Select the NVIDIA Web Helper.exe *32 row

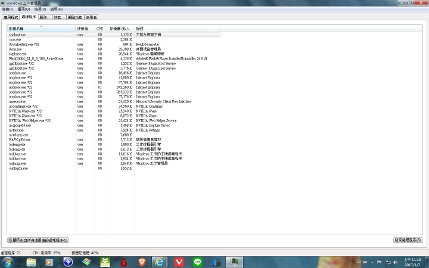[114, 120]
